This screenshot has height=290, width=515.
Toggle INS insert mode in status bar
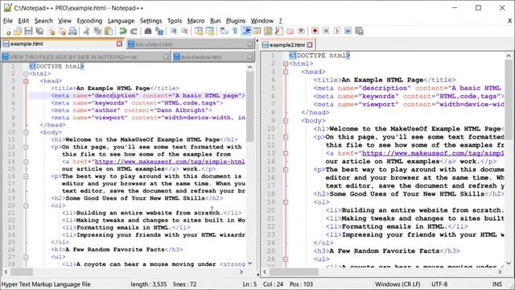pos(497,284)
